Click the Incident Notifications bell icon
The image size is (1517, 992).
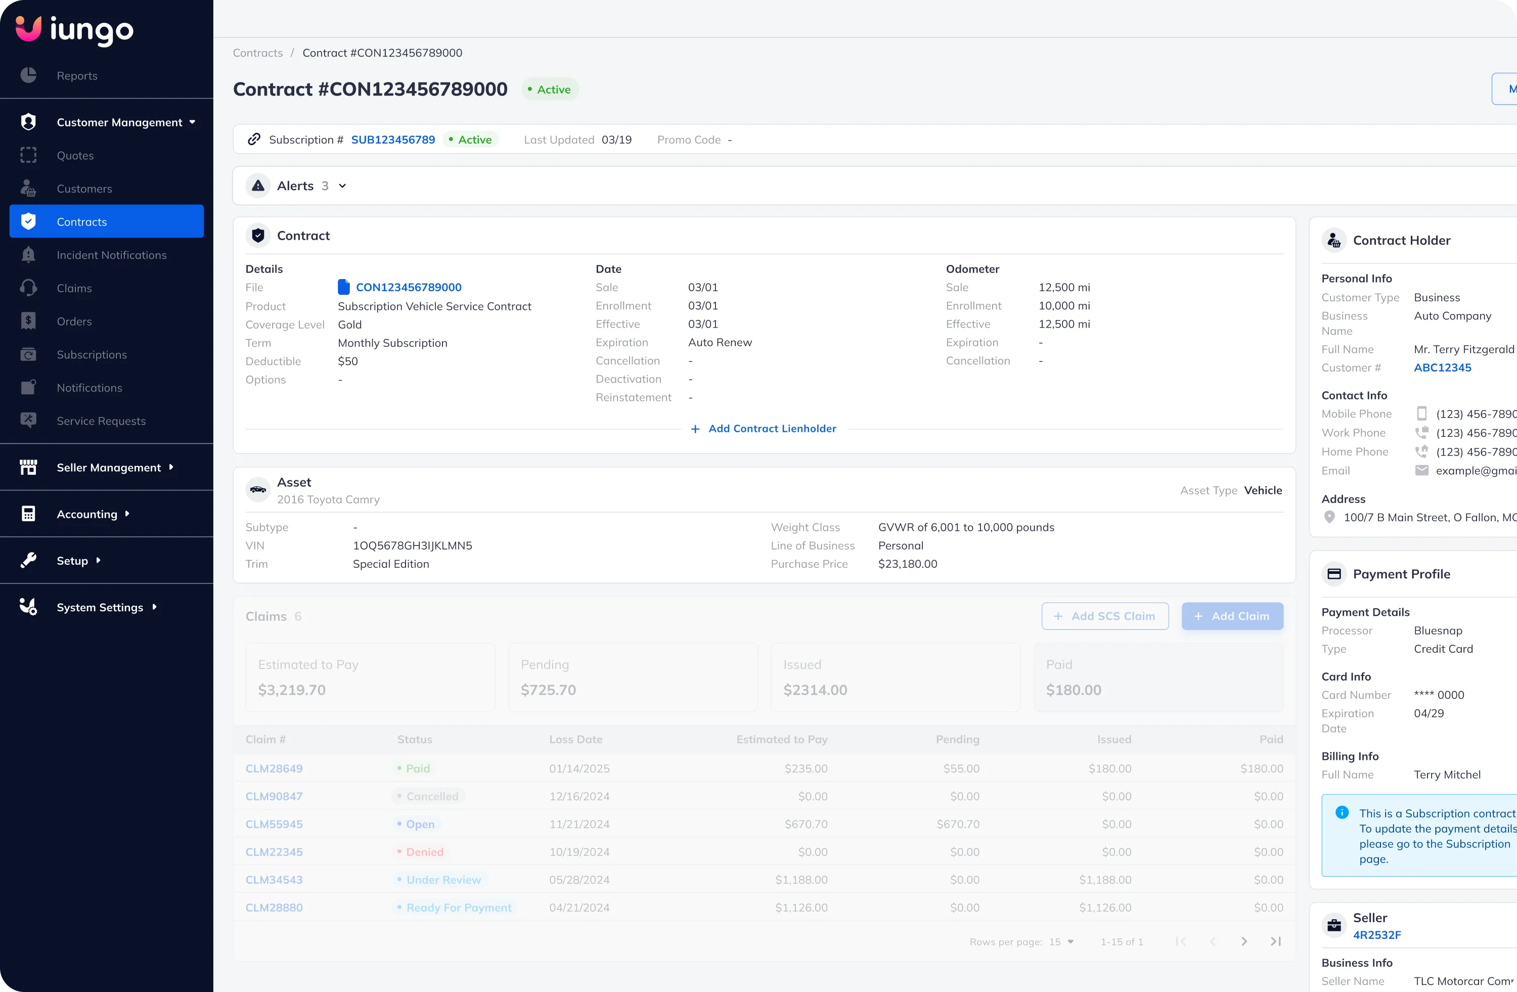tap(28, 255)
